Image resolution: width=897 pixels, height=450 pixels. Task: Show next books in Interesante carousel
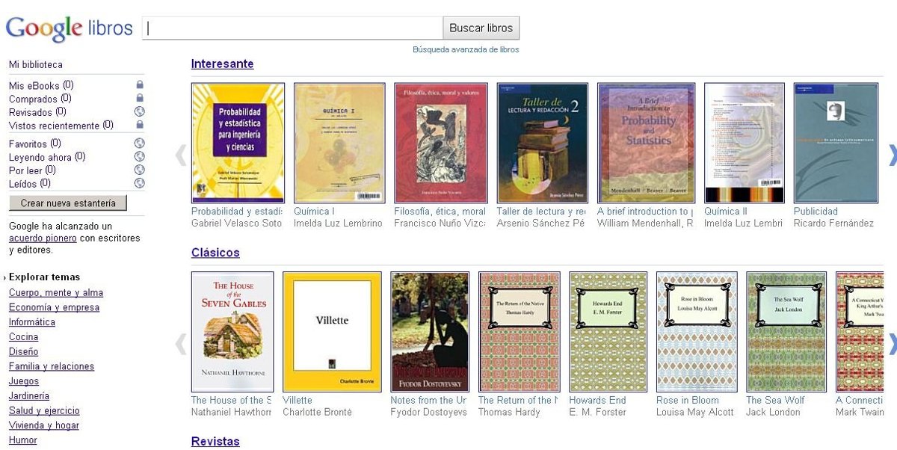[x=893, y=155]
